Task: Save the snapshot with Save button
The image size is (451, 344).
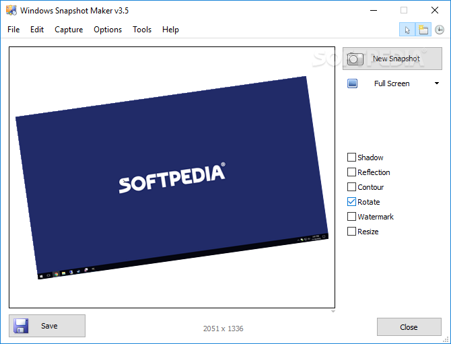Action: [x=47, y=326]
